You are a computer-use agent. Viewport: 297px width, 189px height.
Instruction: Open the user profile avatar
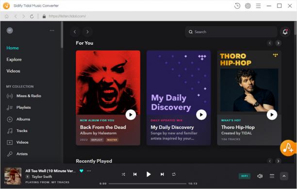pos(10,30)
